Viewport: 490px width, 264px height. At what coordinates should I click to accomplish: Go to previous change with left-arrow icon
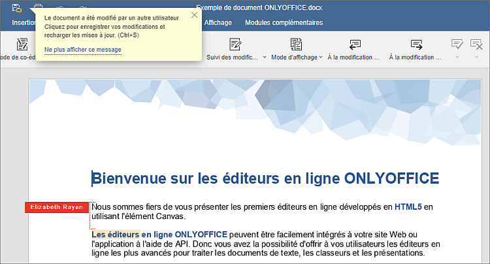tap(353, 44)
